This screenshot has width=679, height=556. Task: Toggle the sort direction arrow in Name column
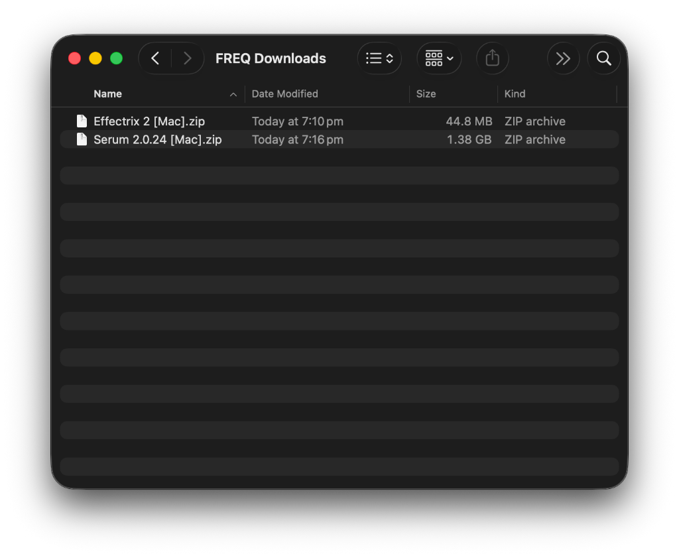click(233, 94)
